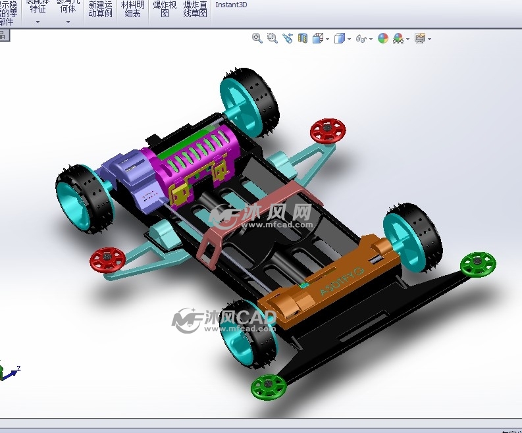Viewport: 522px width, 433px height.
Task: Open the Display Style dropdown arrow
Action: pyautogui.click(x=348, y=39)
